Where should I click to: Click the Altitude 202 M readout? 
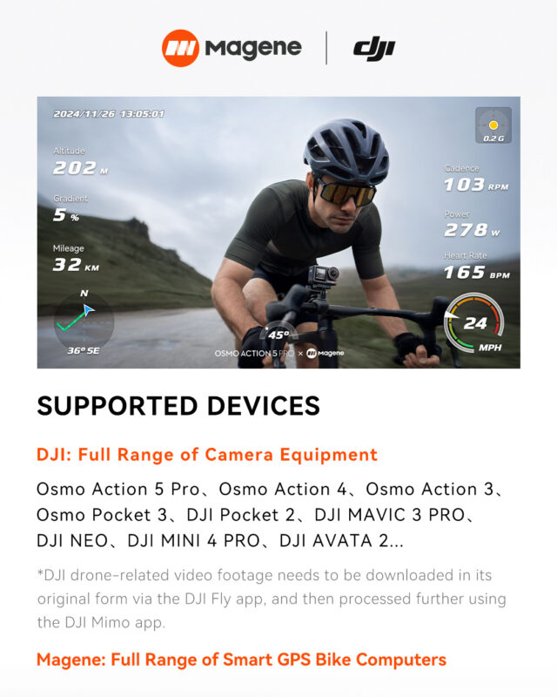(80, 161)
